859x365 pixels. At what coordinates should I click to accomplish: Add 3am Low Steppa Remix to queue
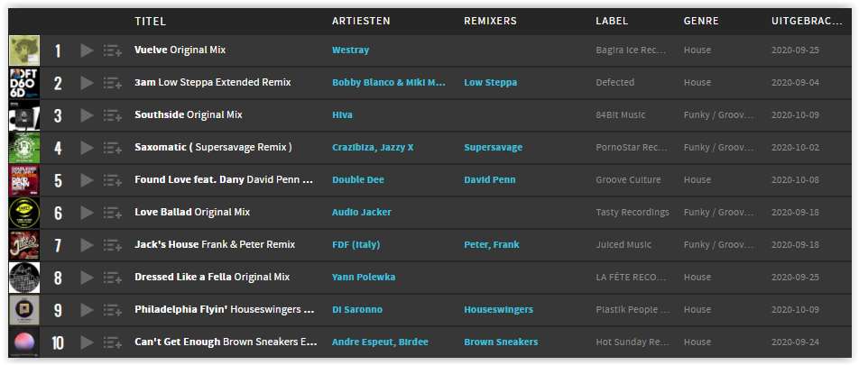112,83
